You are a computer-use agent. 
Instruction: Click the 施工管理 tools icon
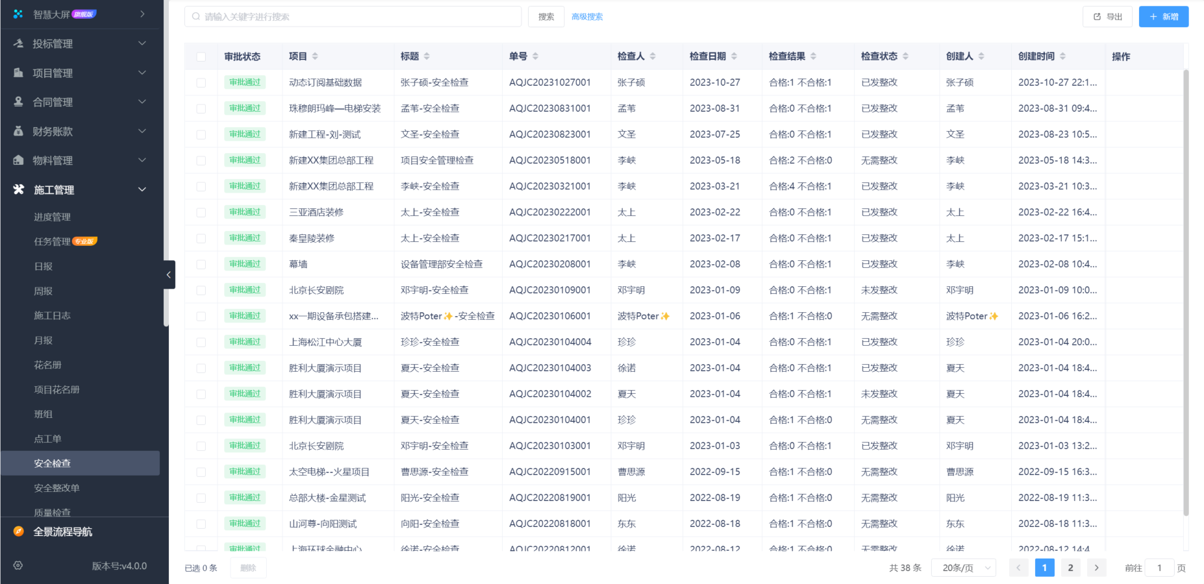17,189
